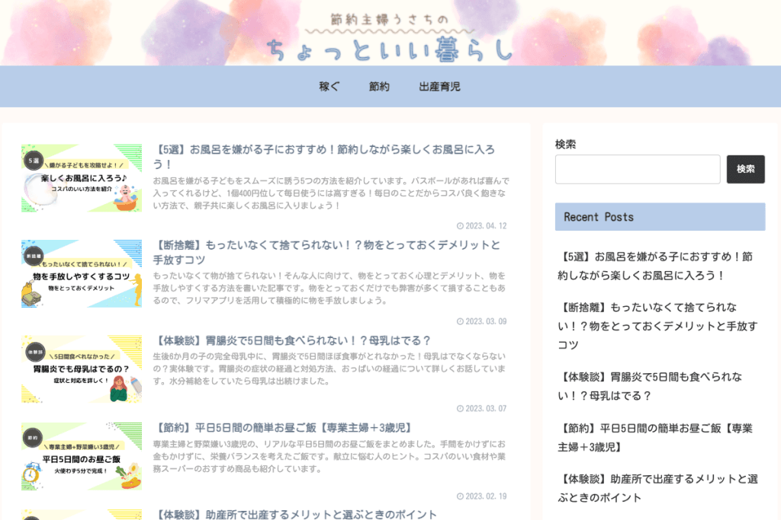Open main list title 【体験談】助産所で出産するメリット

295,515
